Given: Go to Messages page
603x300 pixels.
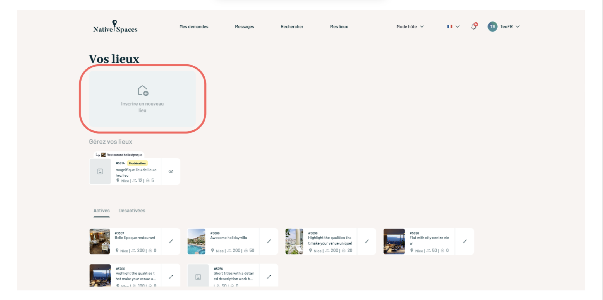Looking at the screenshot, I should (x=244, y=27).
